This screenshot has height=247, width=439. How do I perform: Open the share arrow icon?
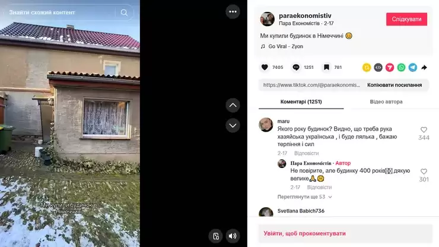(424, 67)
